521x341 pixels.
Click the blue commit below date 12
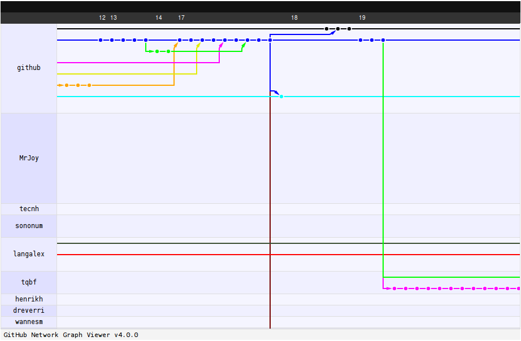pyautogui.click(x=101, y=40)
